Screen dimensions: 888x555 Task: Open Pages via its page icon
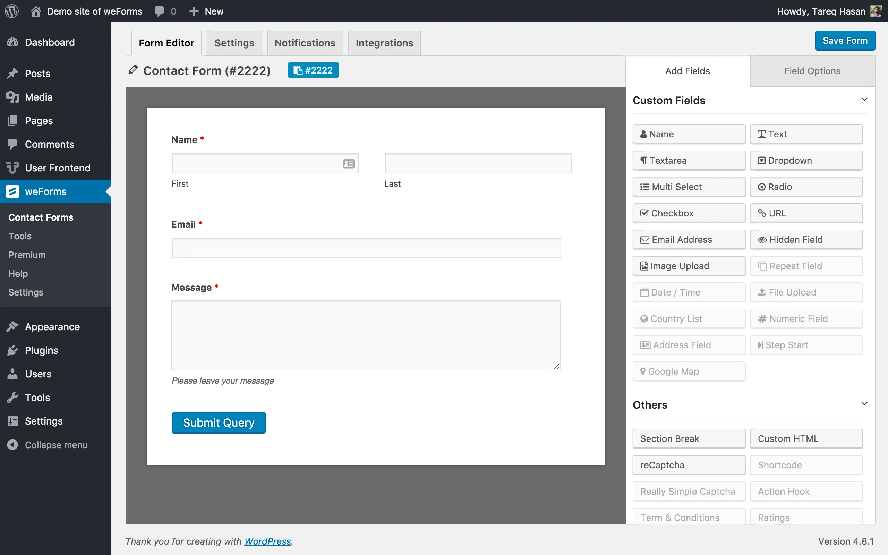(x=13, y=120)
